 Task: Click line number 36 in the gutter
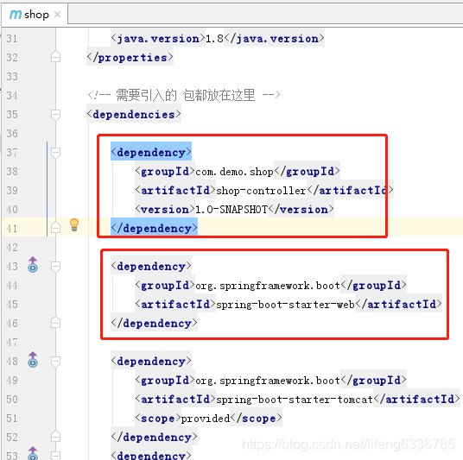click(12, 134)
